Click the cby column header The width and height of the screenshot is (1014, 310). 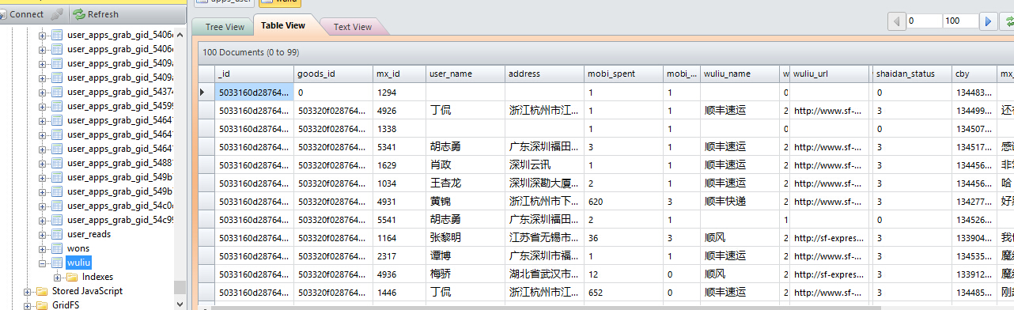click(974, 74)
